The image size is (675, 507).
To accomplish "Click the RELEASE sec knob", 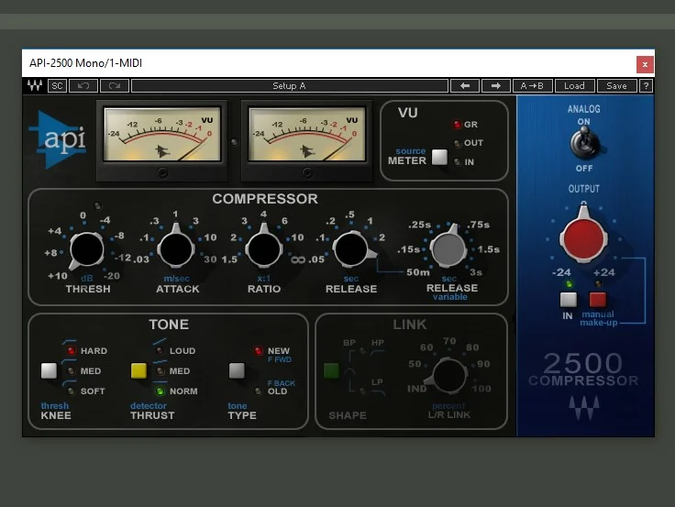I will pyautogui.click(x=351, y=248).
